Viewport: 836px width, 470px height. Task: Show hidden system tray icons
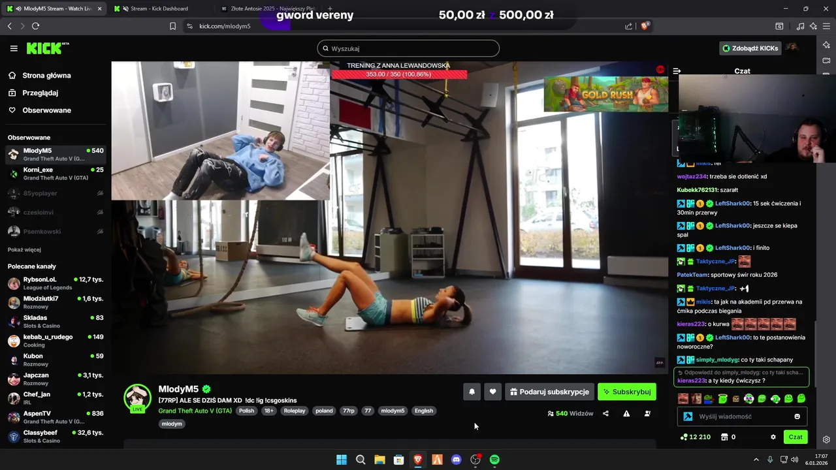(x=756, y=460)
